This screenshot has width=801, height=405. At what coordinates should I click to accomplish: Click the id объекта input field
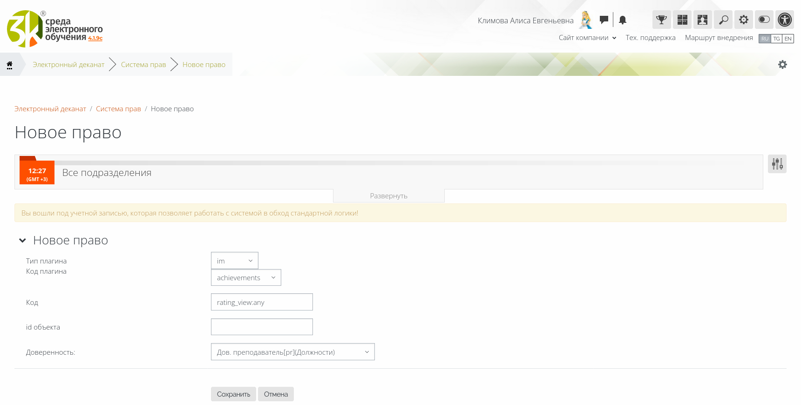(x=262, y=327)
